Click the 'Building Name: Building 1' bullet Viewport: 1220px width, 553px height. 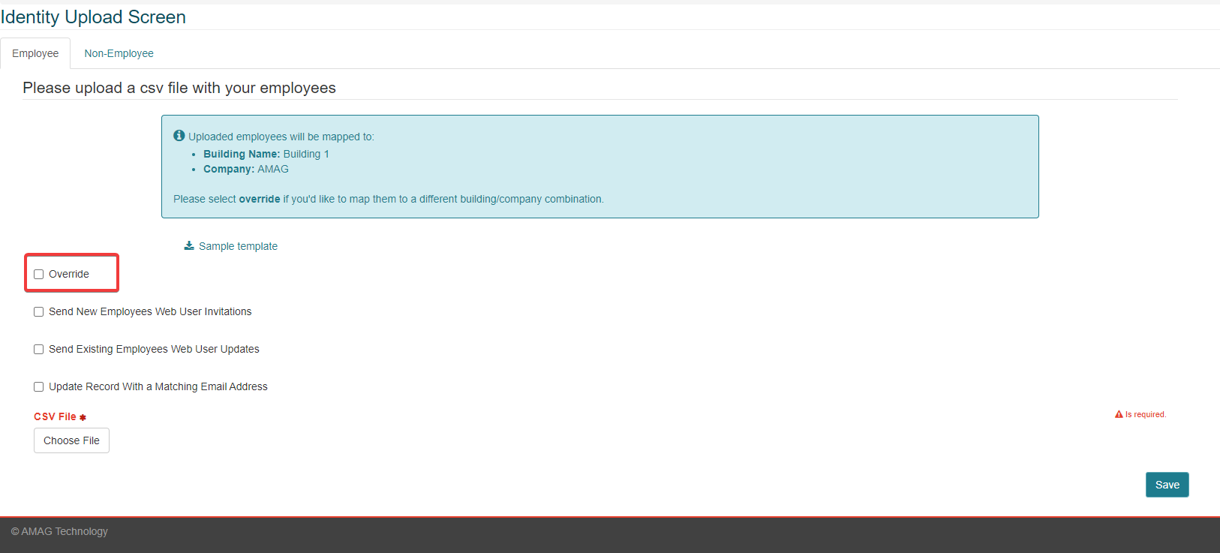click(266, 154)
